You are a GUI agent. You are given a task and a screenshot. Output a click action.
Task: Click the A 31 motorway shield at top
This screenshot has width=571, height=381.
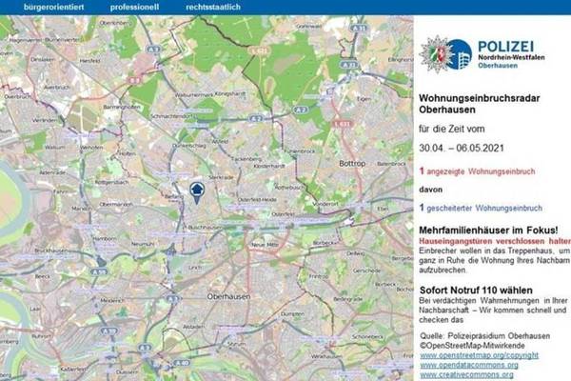click(359, 28)
